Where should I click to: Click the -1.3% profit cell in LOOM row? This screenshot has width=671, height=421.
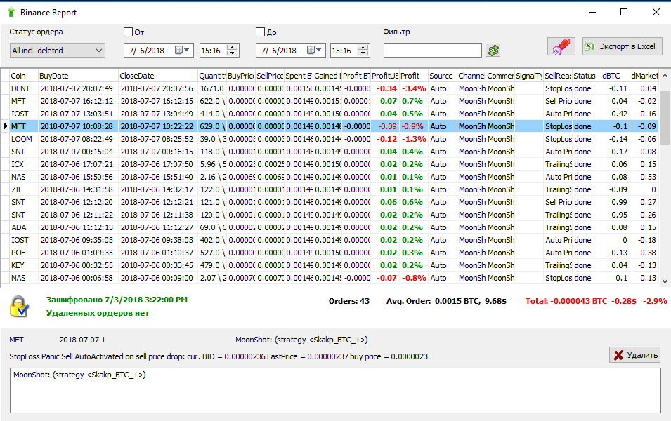pos(413,139)
